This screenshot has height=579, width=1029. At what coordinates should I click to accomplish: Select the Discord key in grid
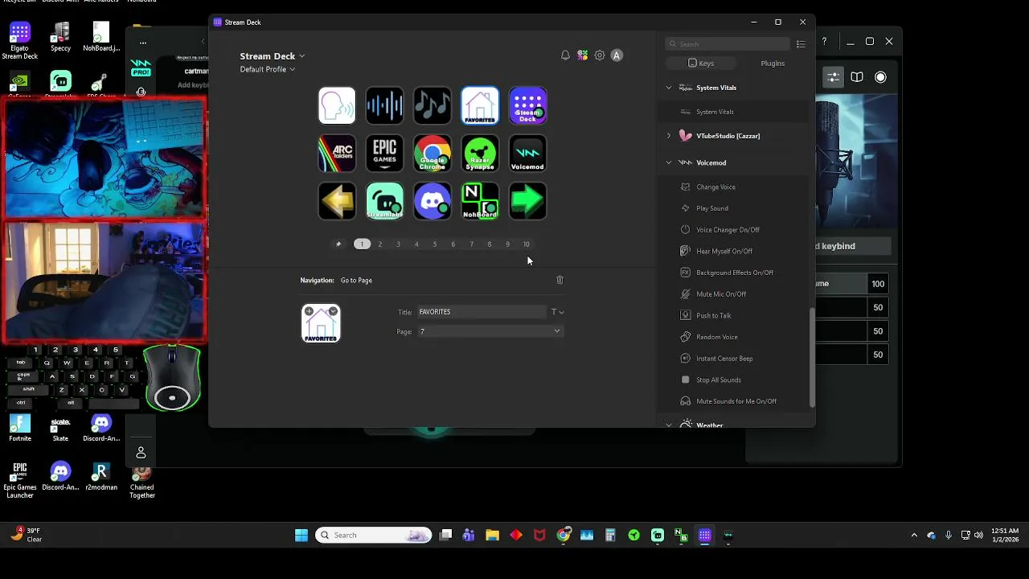point(433,201)
